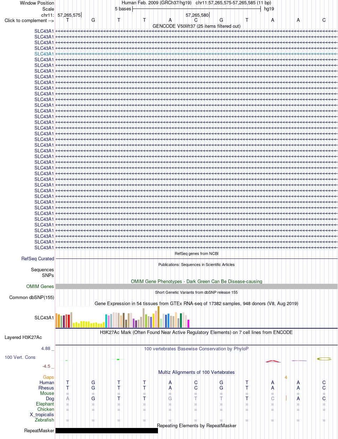Open the RefSeq Curated track label
This screenshot has height=439, width=338.
[38, 259]
